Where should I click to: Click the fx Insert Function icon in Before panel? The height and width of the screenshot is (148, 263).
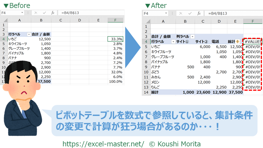coord(53,13)
